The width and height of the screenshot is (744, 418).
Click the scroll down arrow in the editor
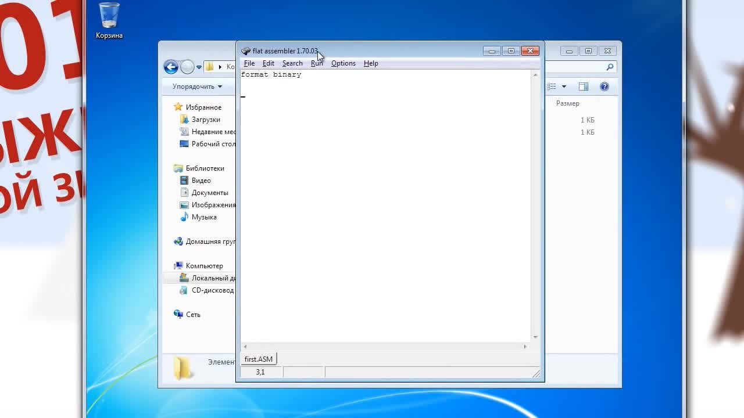[x=535, y=337]
